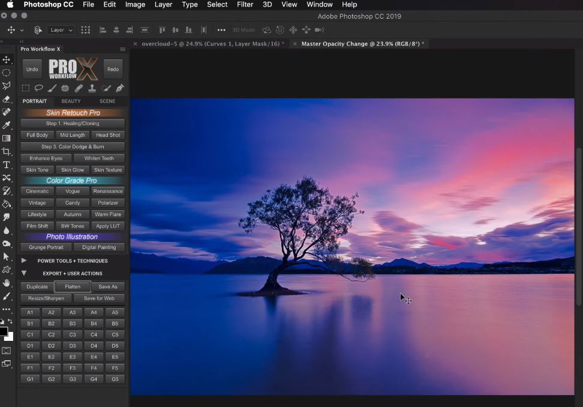The image size is (583, 407).
Task: Select the Crop tool
Action: tap(7, 151)
